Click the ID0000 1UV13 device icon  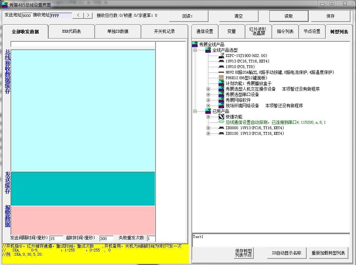point(221,128)
